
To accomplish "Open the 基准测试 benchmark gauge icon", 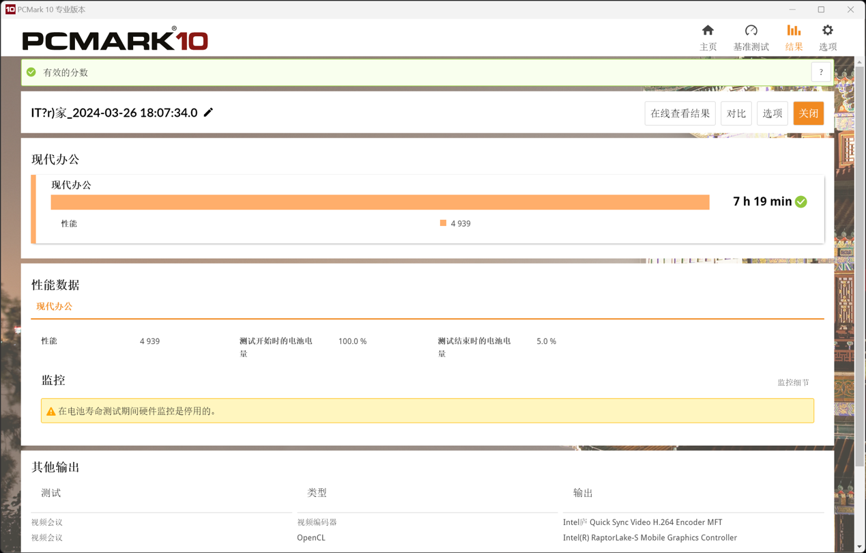I will point(751,31).
